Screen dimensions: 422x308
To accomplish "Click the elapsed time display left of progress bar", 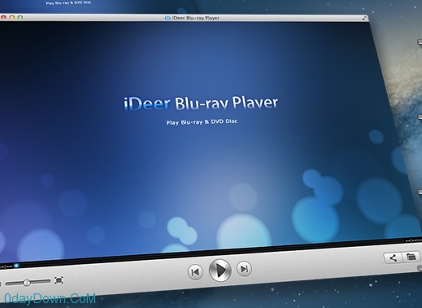I will tap(6, 266).
